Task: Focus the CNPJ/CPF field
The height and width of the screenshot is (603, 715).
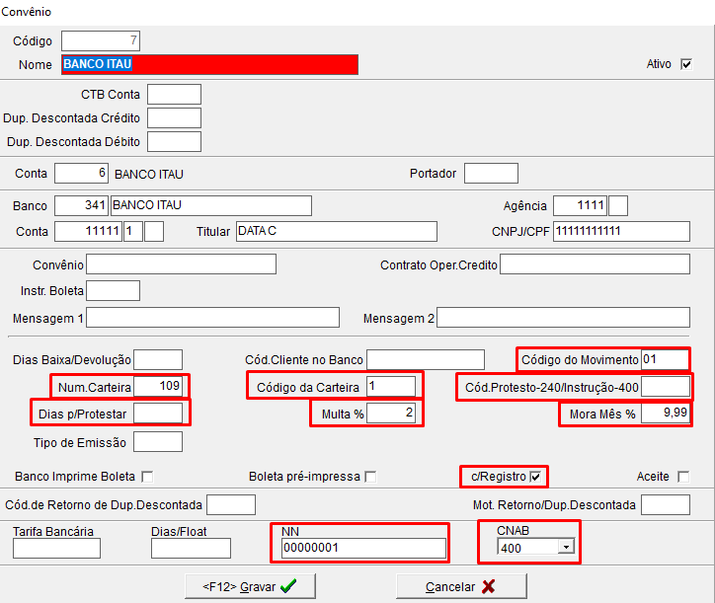Action: coord(620,231)
